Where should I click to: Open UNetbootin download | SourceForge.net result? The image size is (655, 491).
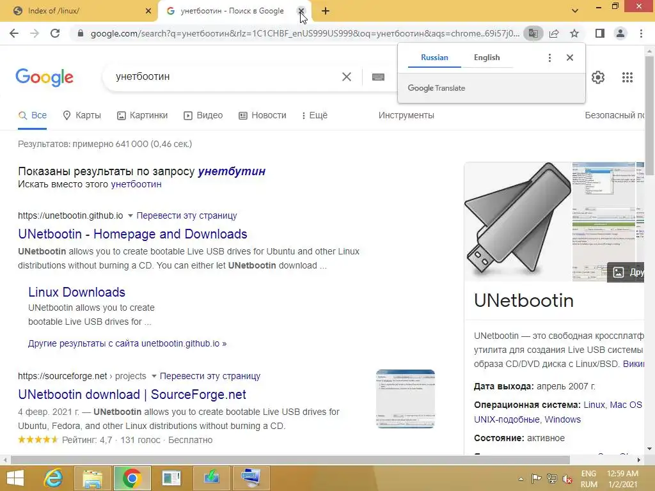pos(132,394)
